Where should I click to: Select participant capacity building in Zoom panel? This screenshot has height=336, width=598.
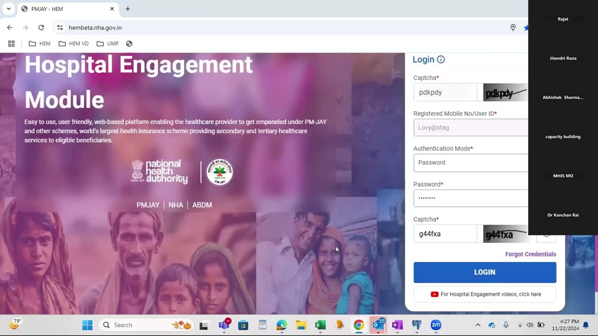pyautogui.click(x=563, y=137)
